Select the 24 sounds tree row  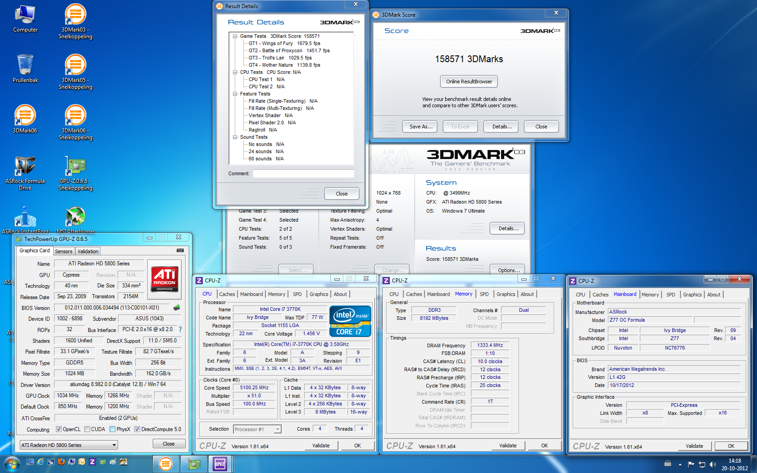pos(266,151)
